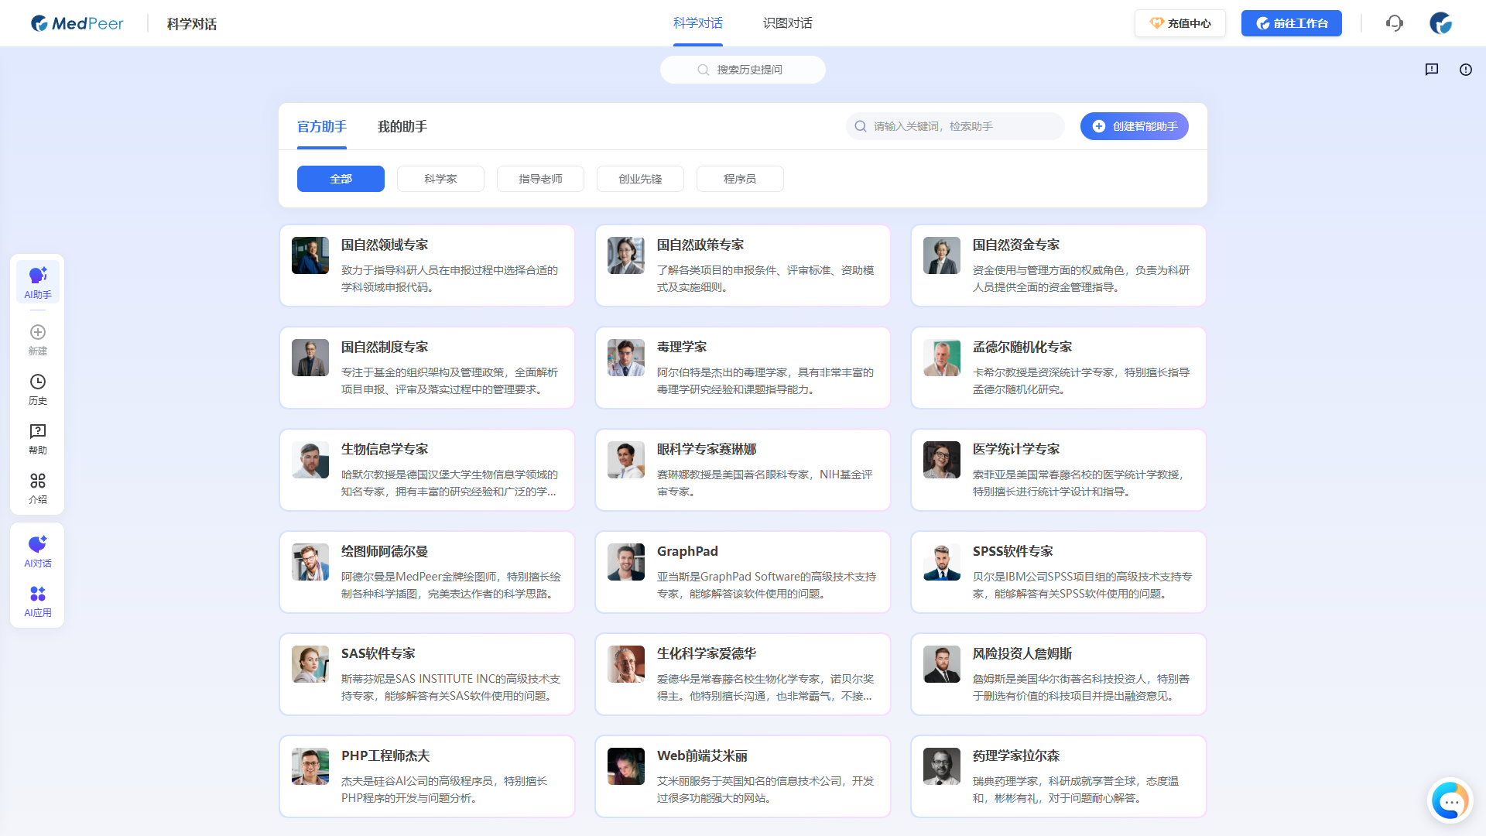The image size is (1486, 836).
Task: Click the floating chat bubble bottom right
Action: click(1450, 801)
